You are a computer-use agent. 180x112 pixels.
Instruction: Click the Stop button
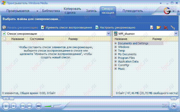(13, 106)
